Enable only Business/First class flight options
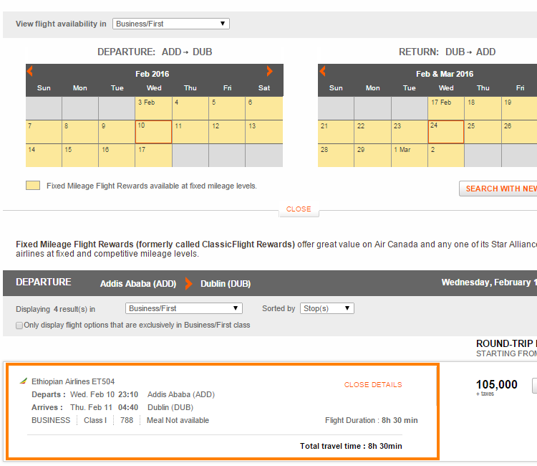Image resolution: width=537 pixels, height=466 pixels. click(x=19, y=325)
